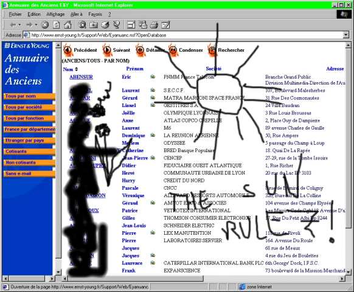
Task: Click the Back arrow toolbar icon
Action: [13, 24]
